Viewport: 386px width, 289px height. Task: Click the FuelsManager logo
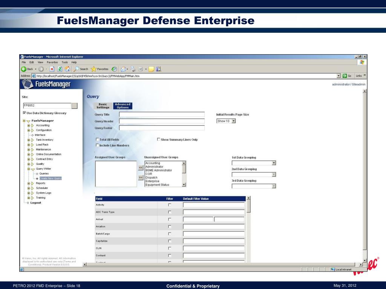click(46, 84)
